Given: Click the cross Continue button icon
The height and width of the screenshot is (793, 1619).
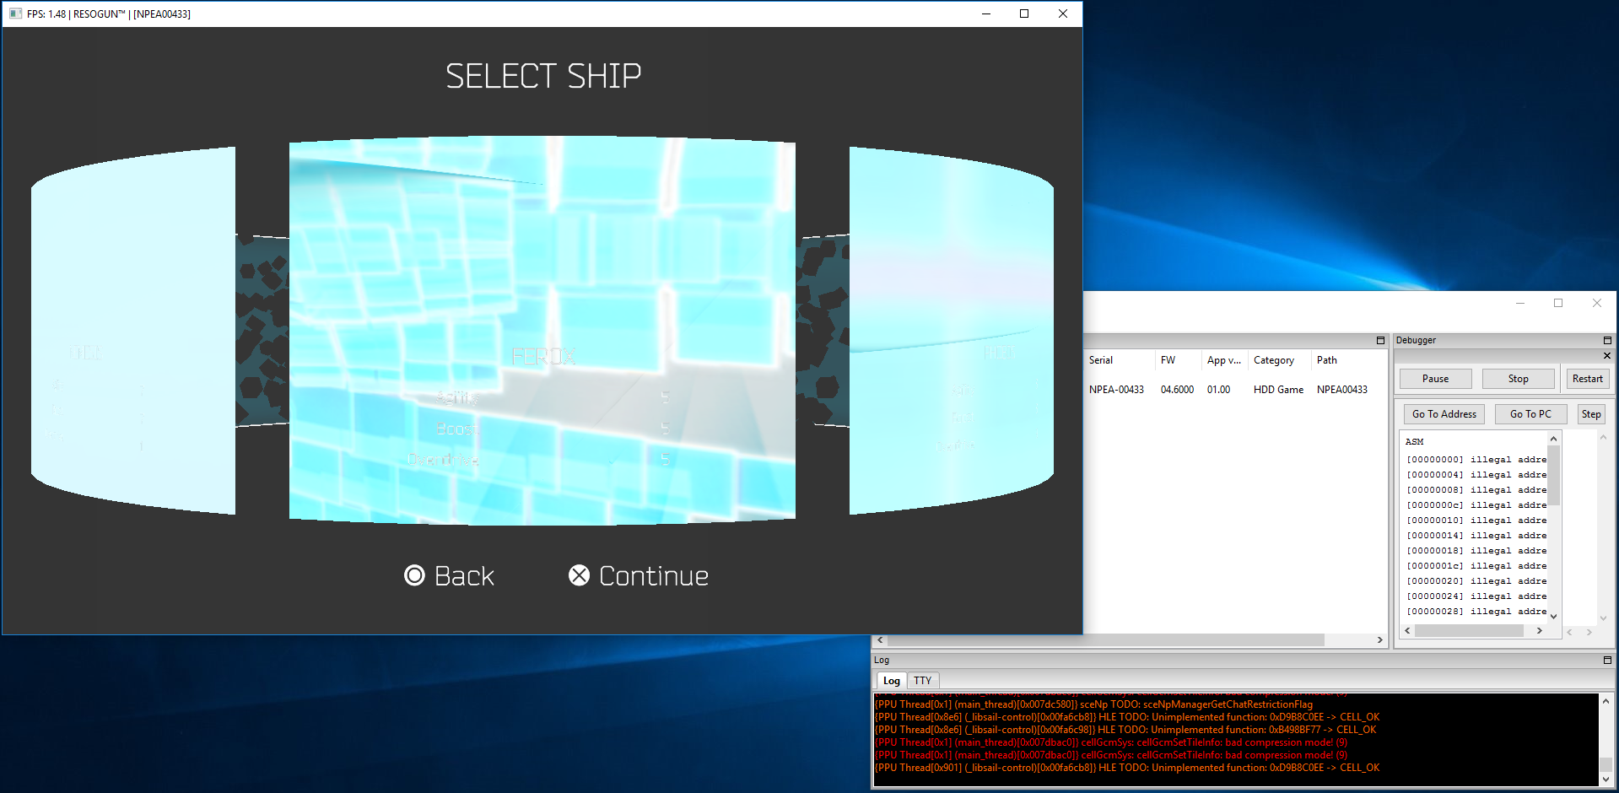Looking at the screenshot, I should [x=579, y=575].
